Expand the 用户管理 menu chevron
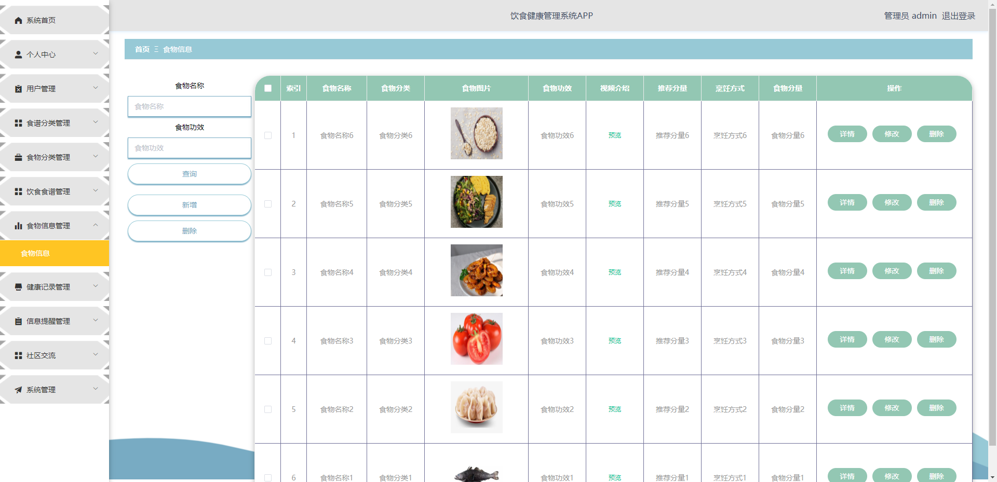The height and width of the screenshot is (482, 997). click(x=96, y=88)
